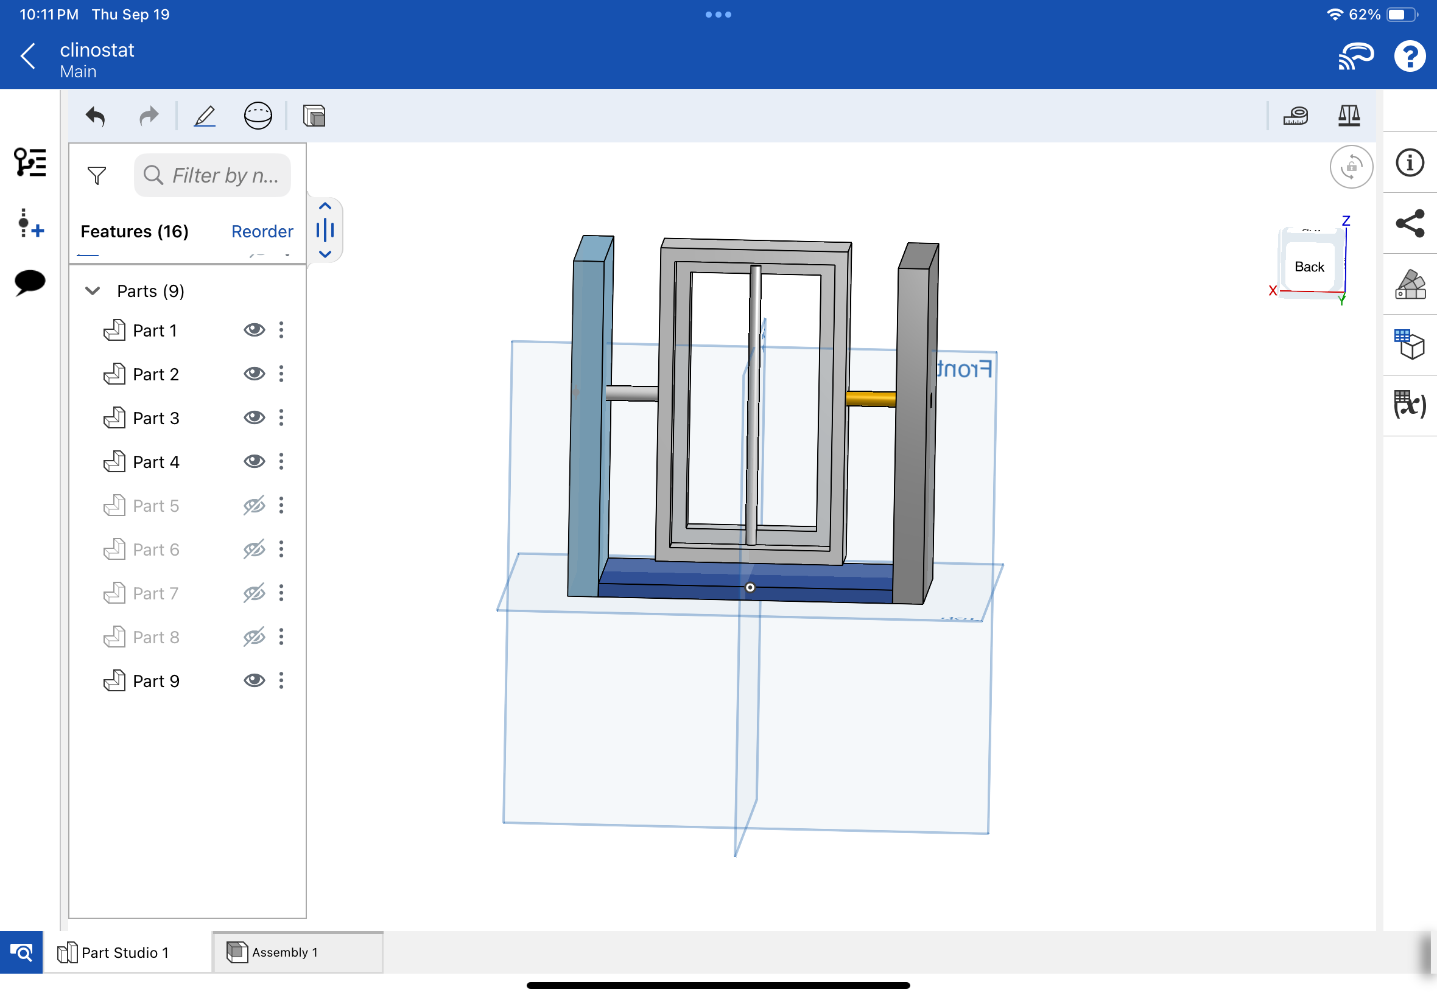This screenshot has height=998, width=1437.
Task: Open Part 6 three-dot menu
Action: (x=281, y=549)
